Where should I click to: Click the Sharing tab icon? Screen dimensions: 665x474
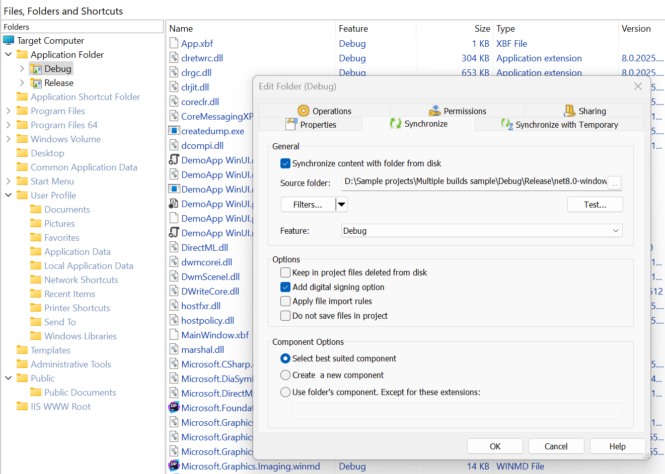pyautogui.click(x=570, y=111)
